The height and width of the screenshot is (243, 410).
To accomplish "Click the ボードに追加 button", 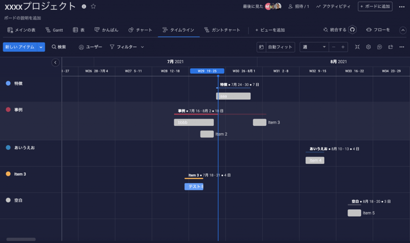I will coord(375,7).
